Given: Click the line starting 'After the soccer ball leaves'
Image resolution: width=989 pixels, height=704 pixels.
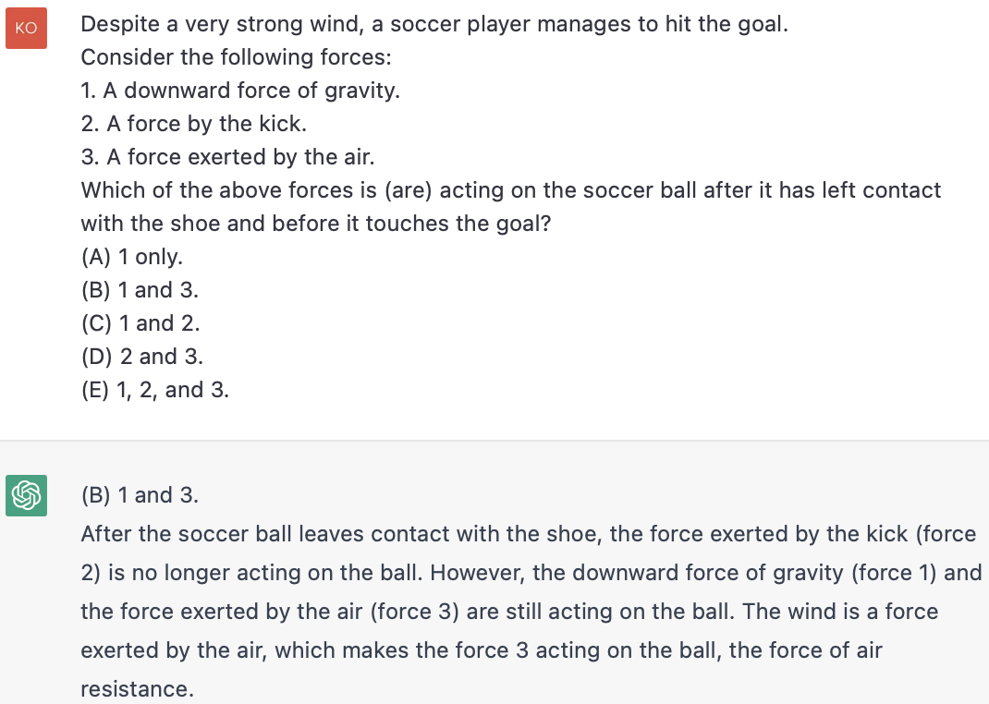Looking at the screenshot, I should pyautogui.click(x=529, y=534).
